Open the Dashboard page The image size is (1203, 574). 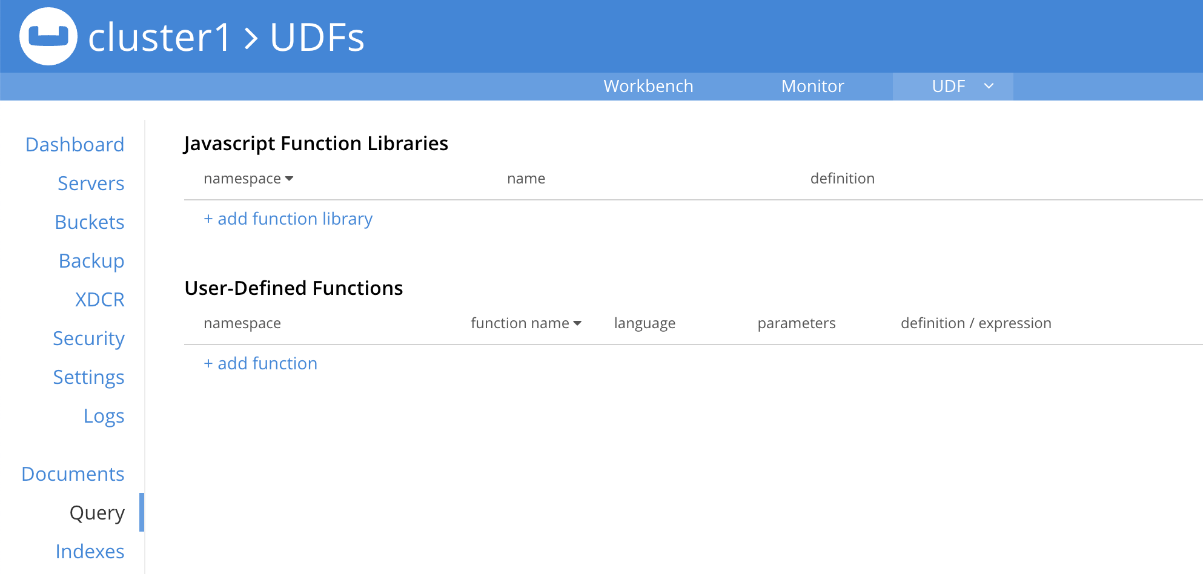click(x=75, y=144)
